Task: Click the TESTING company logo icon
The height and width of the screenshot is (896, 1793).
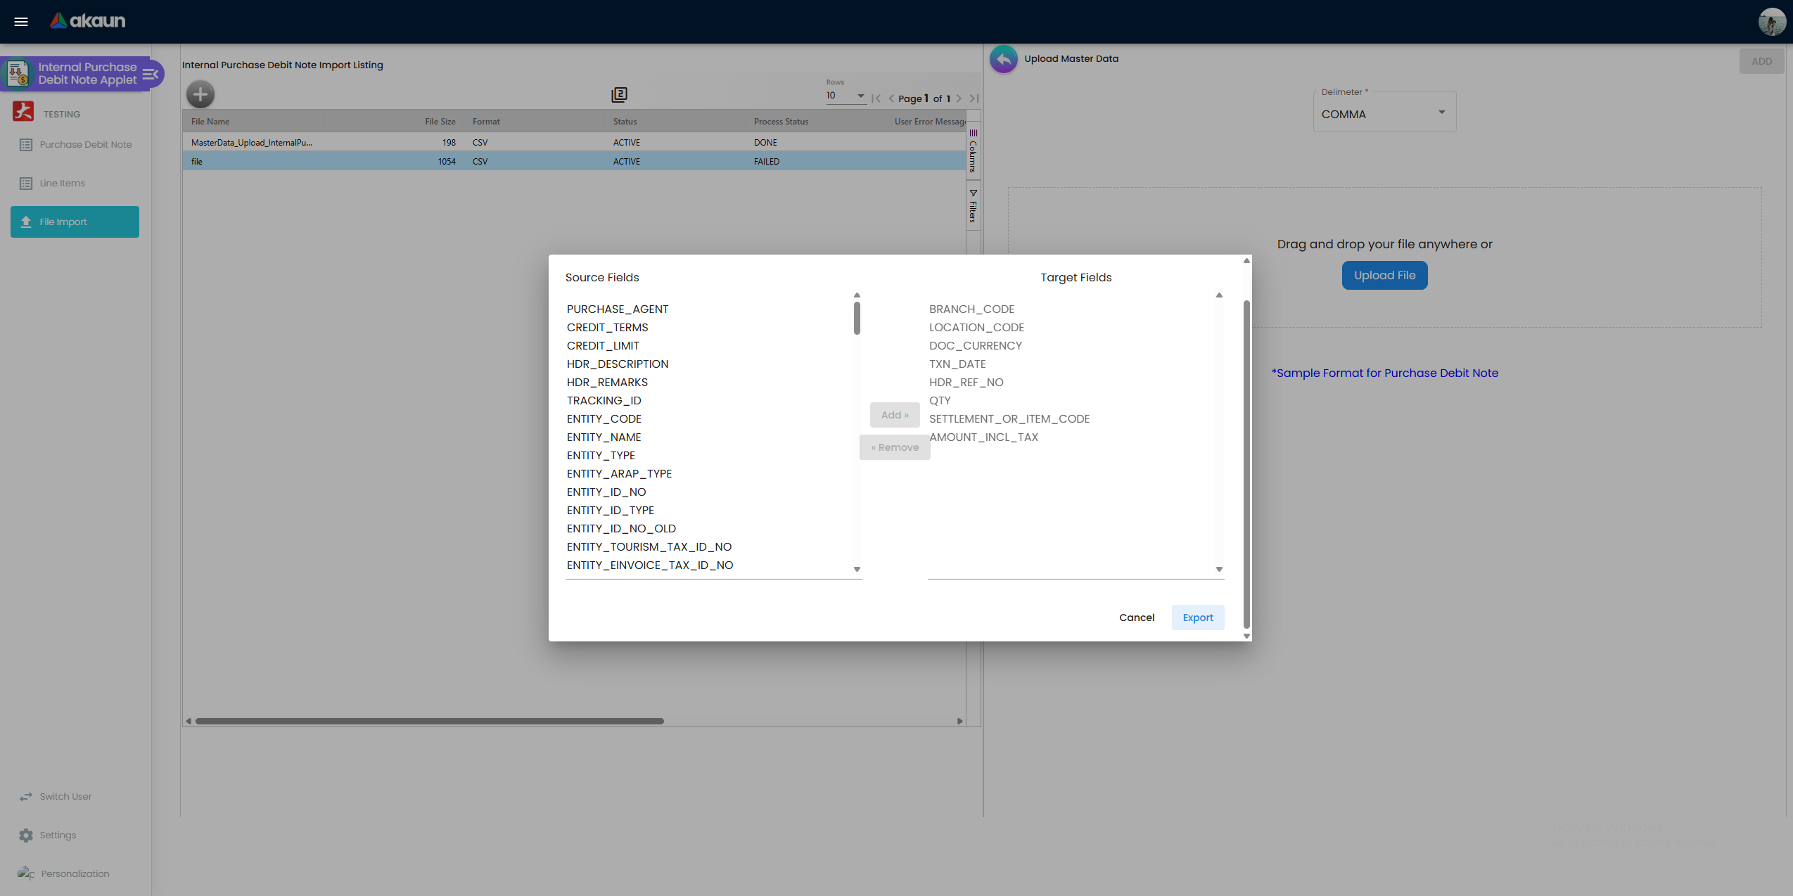Action: click(23, 111)
